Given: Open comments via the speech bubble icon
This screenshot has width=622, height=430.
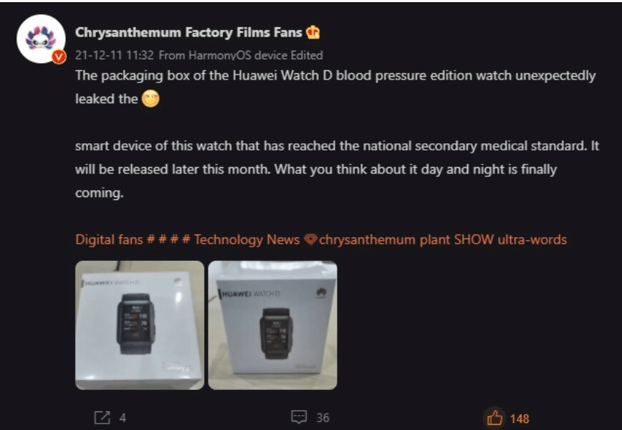Looking at the screenshot, I should point(299,417).
